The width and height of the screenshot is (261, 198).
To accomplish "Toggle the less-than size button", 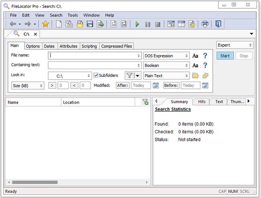I will click(74, 86).
